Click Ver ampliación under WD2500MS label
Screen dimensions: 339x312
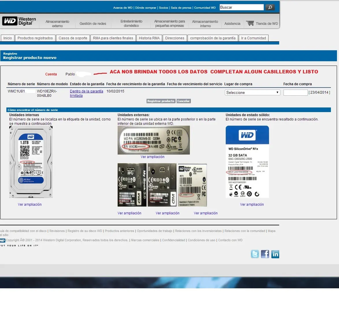coord(152,157)
